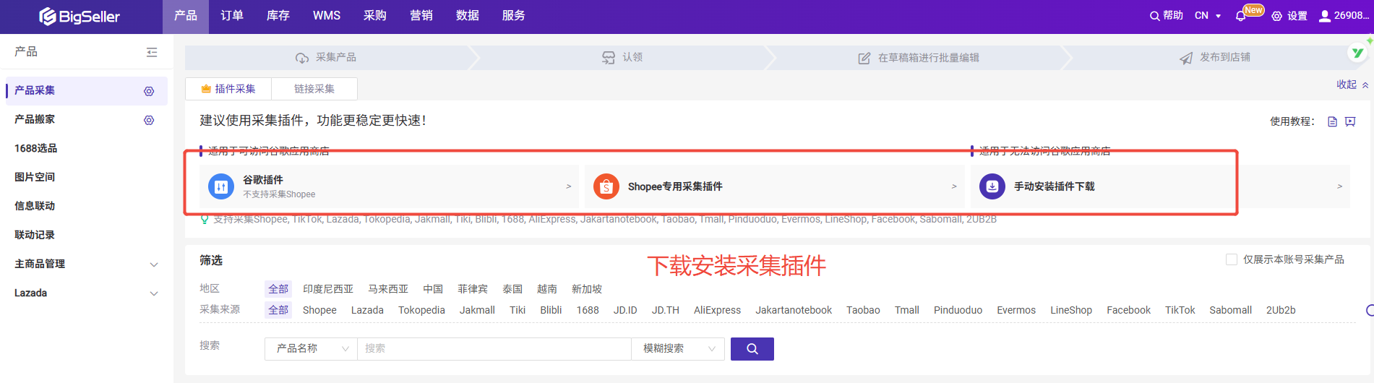Open the video tutorial icon

[x=1350, y=121]
